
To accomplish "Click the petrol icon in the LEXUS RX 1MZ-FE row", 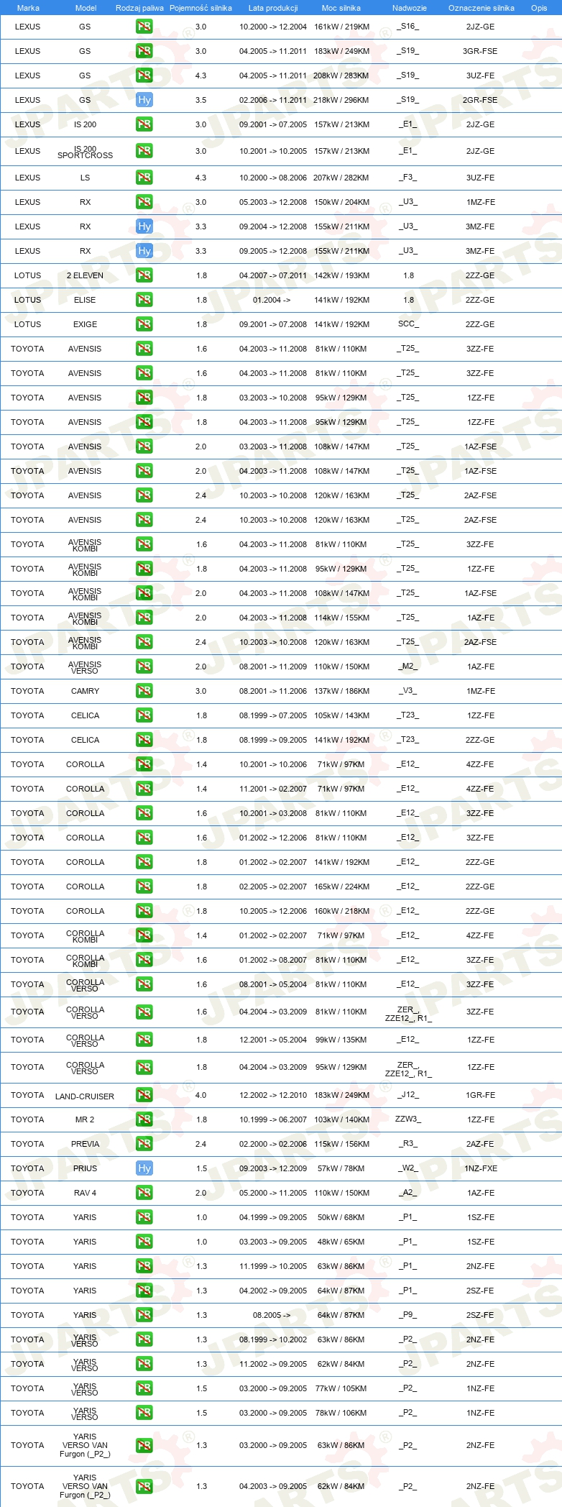I will pyautogui.click(x=144, y=202).
